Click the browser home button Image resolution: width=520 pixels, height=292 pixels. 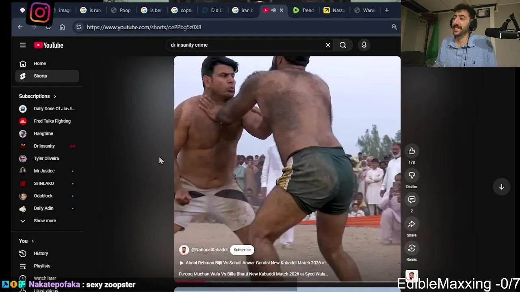(62, 27)
